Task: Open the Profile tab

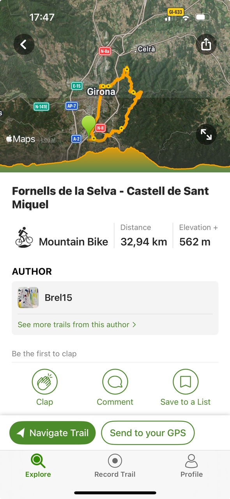Action: pos(191,465)
